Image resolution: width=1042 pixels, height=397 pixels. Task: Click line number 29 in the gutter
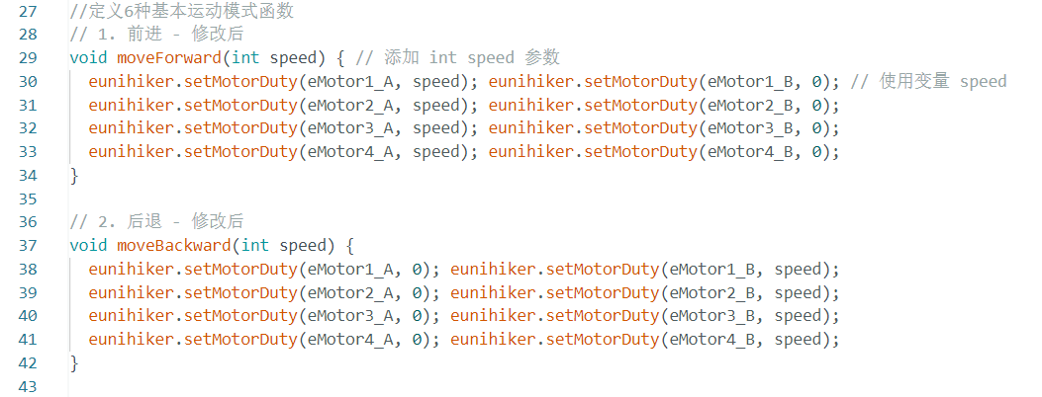coord(28,57)
